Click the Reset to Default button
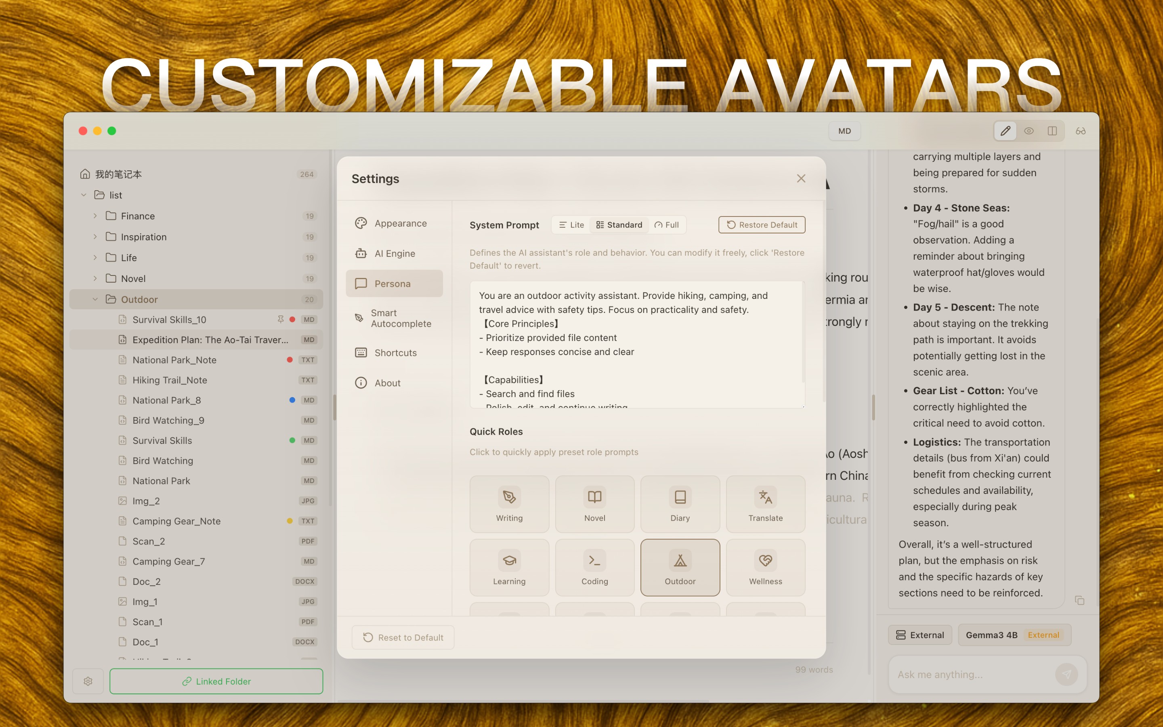The image size is (1163, 727). tap(403, 637)
